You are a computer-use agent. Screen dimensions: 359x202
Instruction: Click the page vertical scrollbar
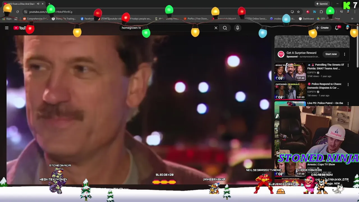point(357,46)
